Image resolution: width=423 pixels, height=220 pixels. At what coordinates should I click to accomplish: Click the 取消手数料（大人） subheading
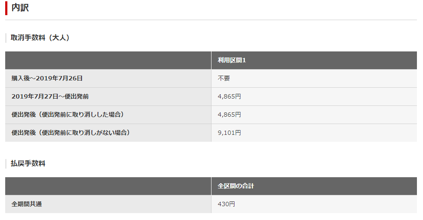pyautogui.click(x=40, y=38)
